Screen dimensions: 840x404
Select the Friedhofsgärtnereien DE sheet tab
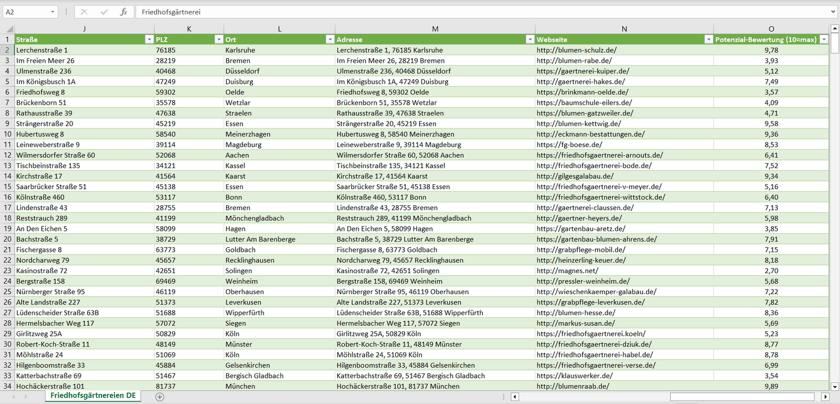click(93, 396)
